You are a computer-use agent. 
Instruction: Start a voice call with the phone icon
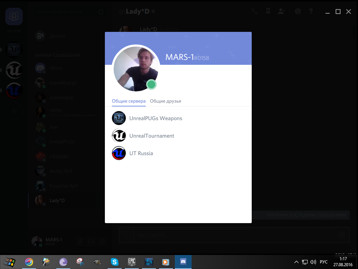click(255, 11)
